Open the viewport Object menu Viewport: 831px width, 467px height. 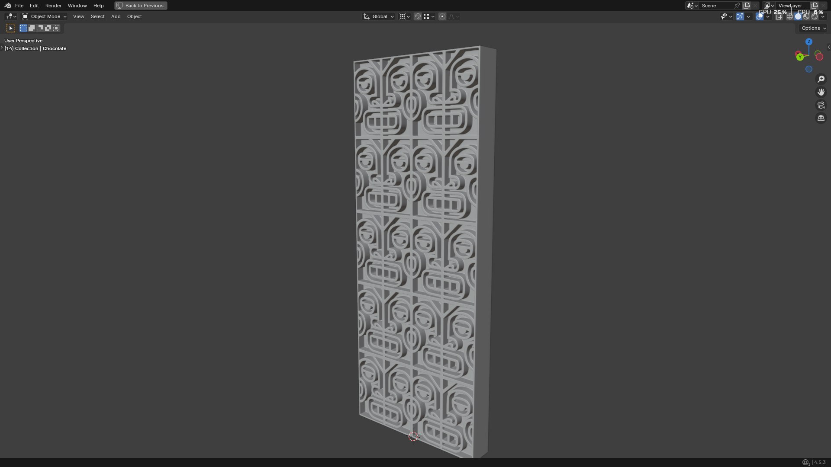[134, 16]
